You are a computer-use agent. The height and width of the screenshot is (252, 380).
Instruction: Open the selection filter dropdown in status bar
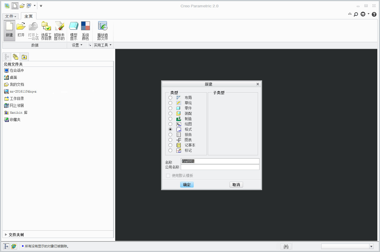[371, 246]
